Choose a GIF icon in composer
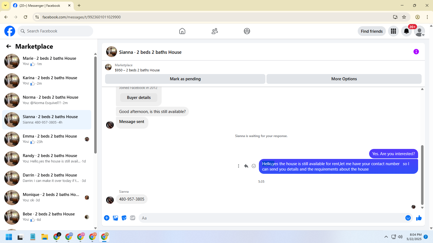 click(x=133, y=218)
